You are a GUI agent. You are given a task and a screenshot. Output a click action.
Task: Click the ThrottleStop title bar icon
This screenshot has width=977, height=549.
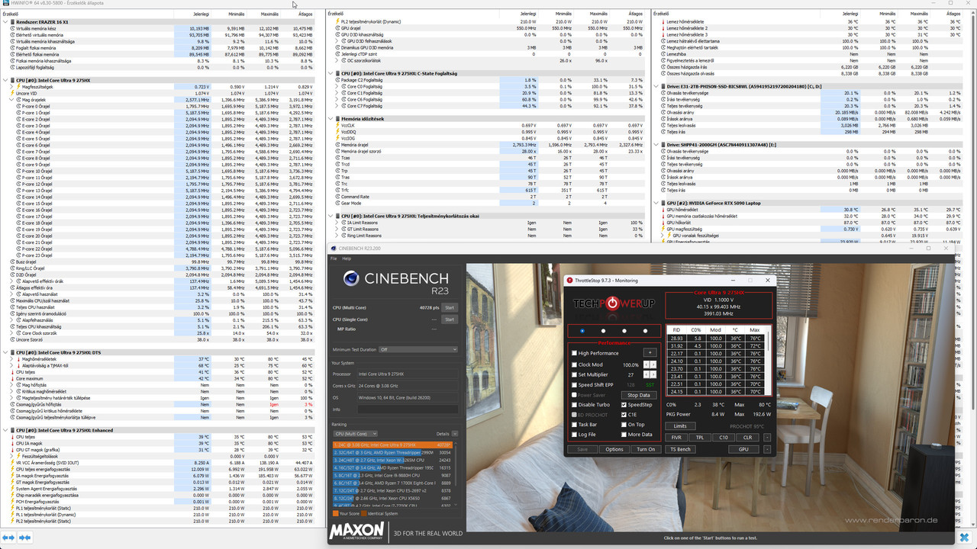tap(569, 281)
